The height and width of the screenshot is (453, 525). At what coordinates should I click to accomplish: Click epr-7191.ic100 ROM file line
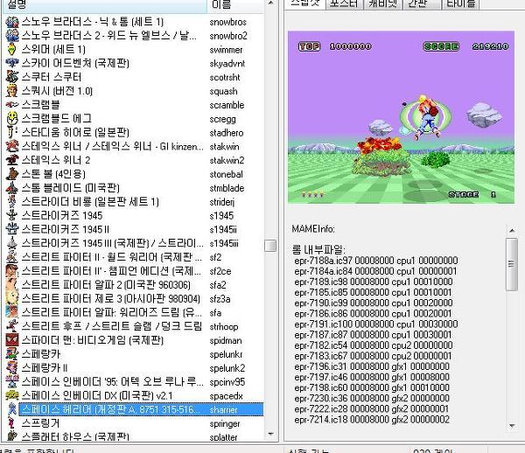(x=376, y=324)
